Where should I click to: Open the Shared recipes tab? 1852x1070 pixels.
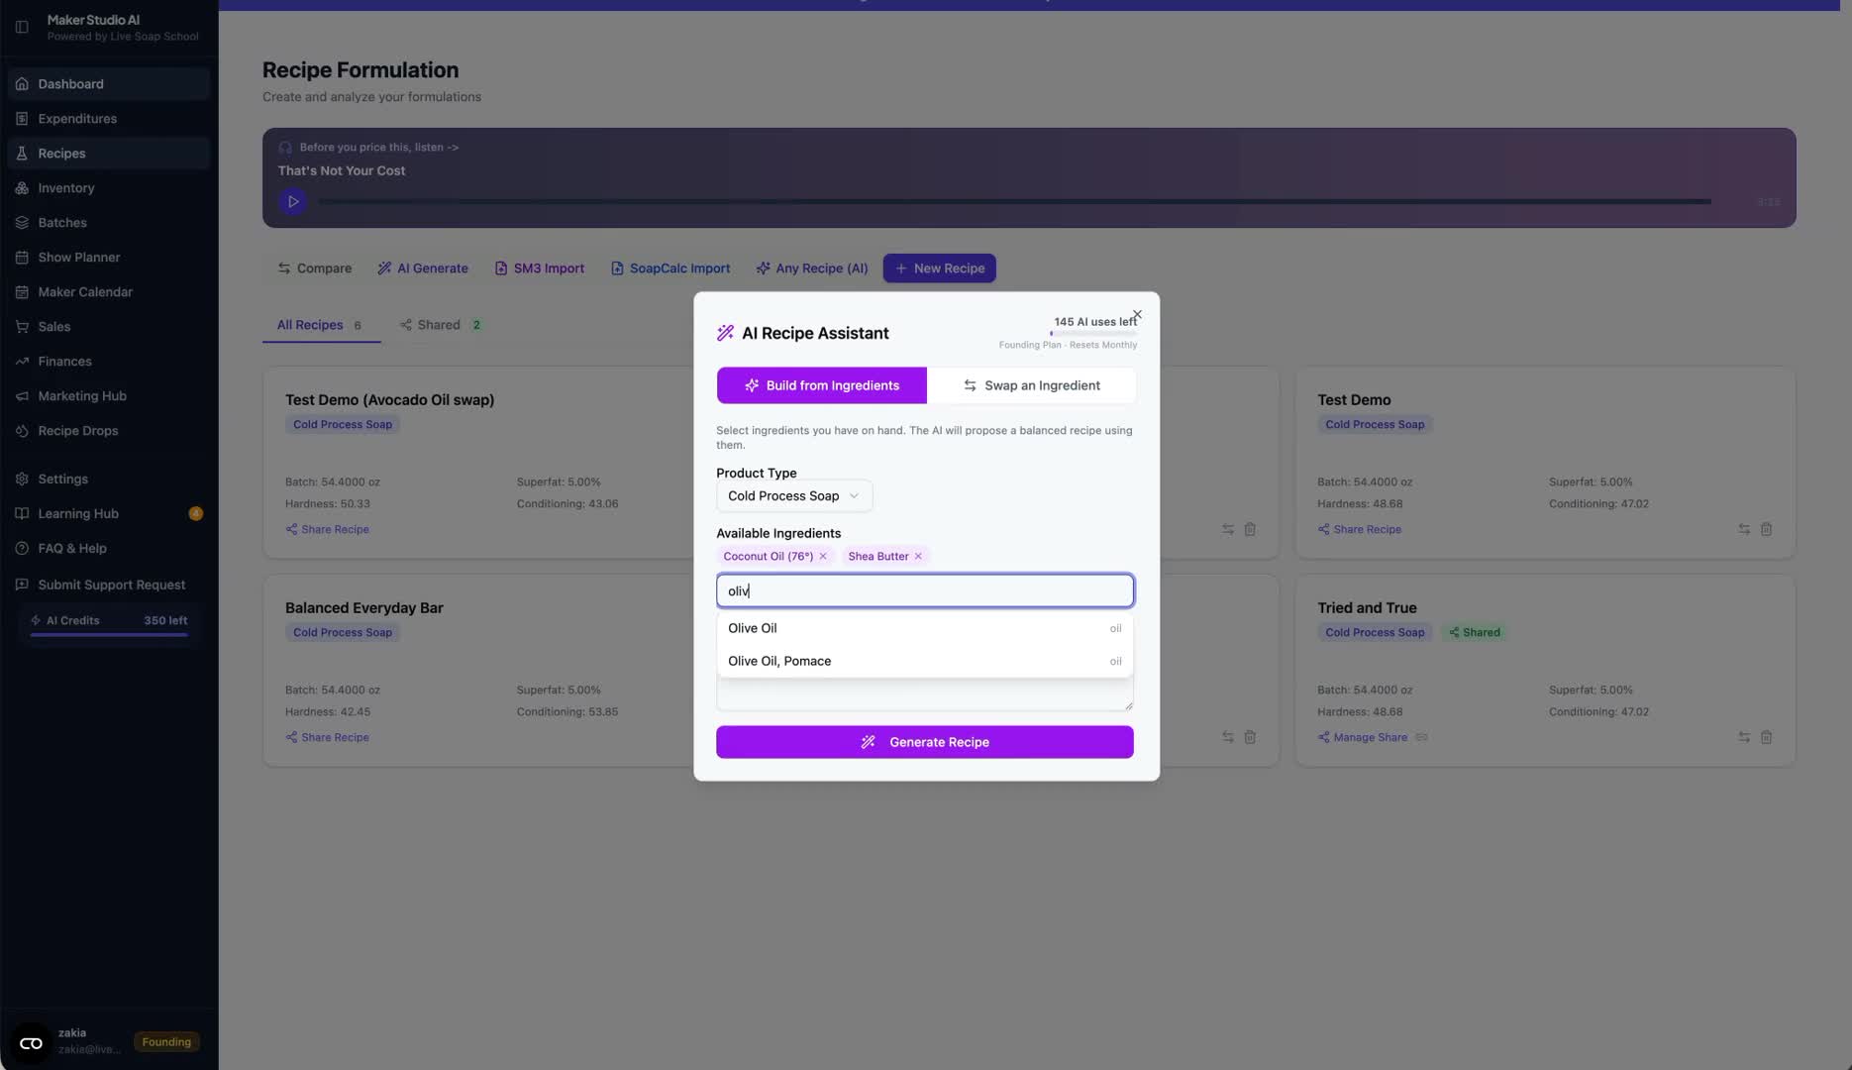[x=440, y=325]
